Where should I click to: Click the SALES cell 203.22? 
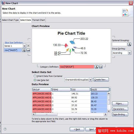(99, 94)
